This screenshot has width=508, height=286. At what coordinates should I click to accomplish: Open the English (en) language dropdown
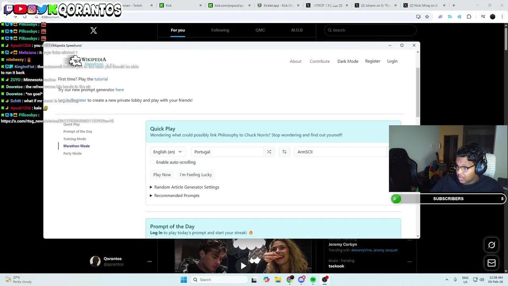pos(167,152)
